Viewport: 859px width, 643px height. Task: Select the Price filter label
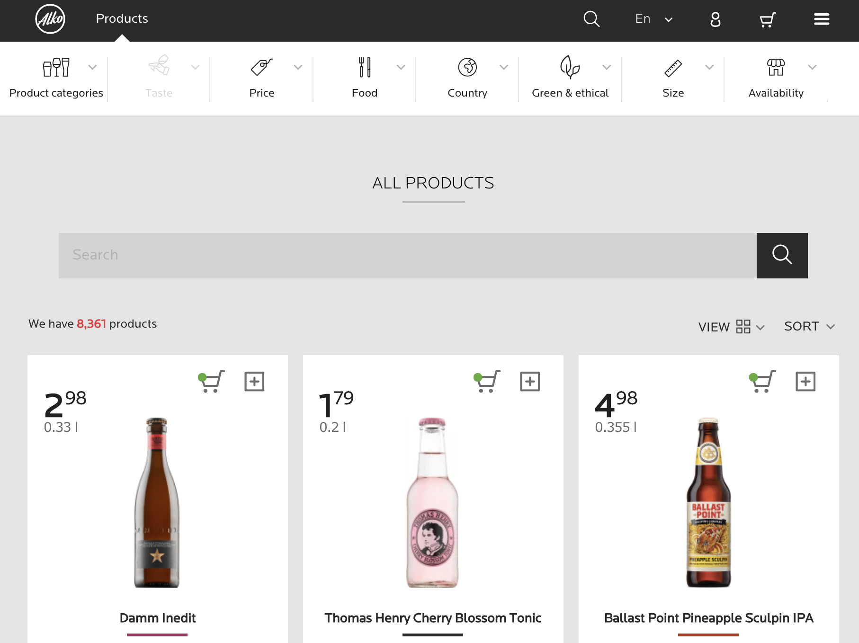pos(262,93)
